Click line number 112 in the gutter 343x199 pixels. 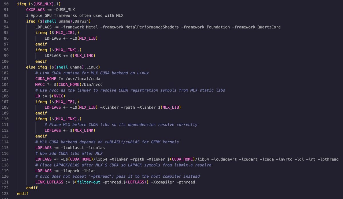5,130
